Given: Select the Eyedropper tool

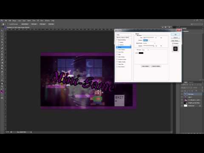Looking at the screenshot, I should [2, 45].
